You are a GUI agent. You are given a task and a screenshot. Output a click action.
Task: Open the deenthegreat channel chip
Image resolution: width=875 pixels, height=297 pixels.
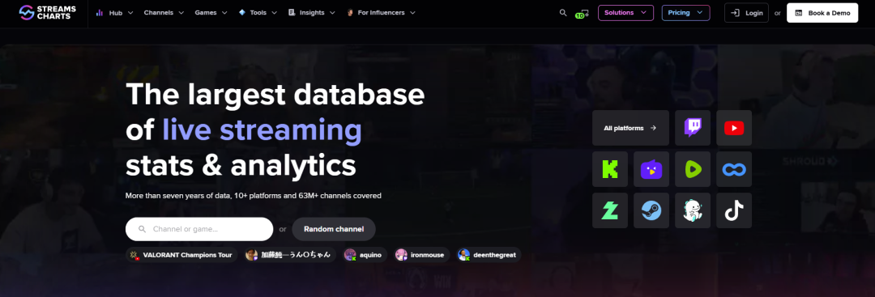click(489, 255)
